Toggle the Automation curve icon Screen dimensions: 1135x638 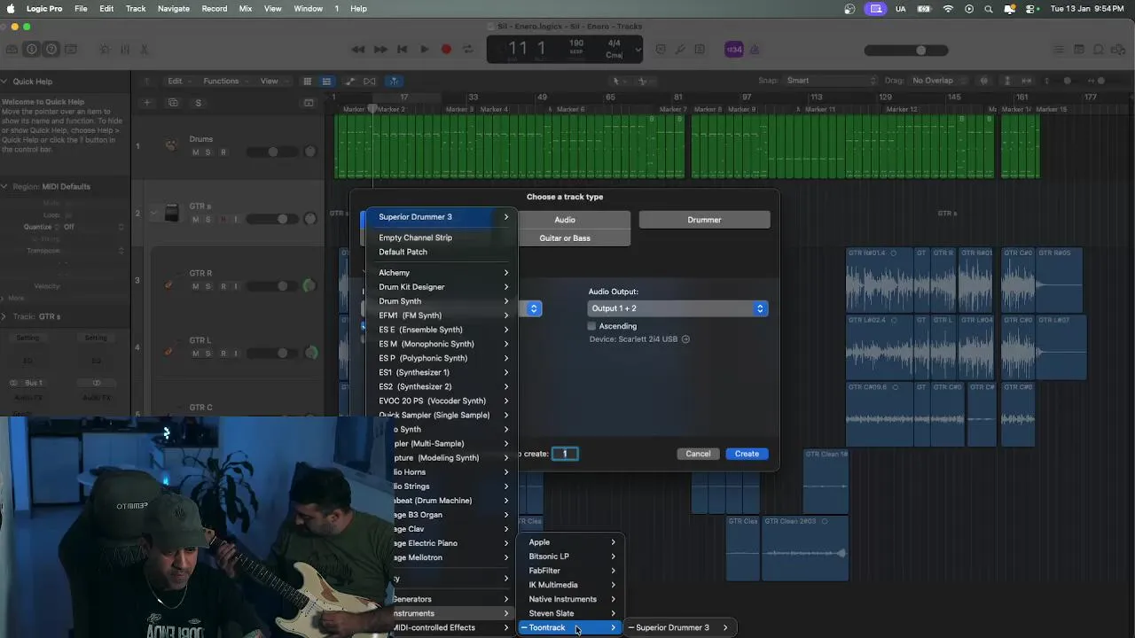coord(350,81)
